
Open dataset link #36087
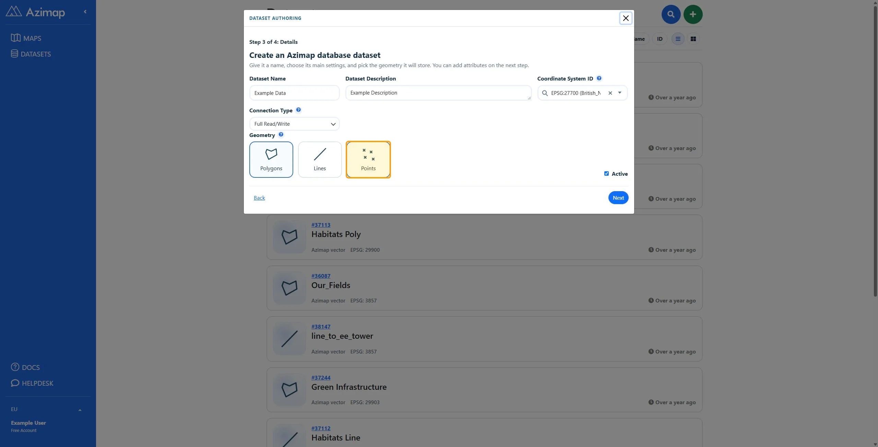321,276
